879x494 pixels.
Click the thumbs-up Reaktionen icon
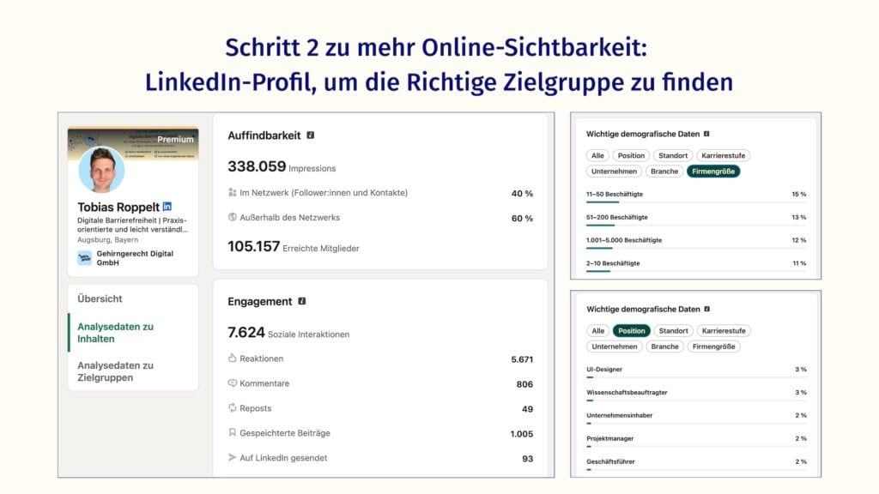coord(232,358)
